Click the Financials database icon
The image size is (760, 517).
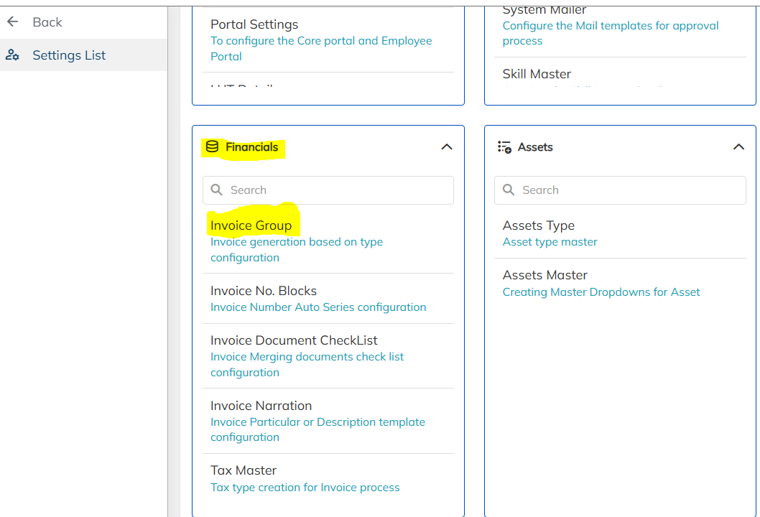pos(212,147)
